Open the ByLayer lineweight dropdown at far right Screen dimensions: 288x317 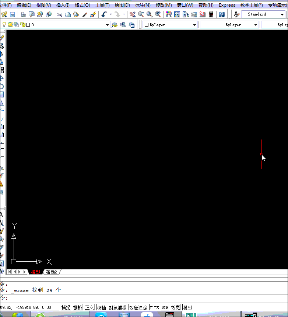tap(275, 25)
